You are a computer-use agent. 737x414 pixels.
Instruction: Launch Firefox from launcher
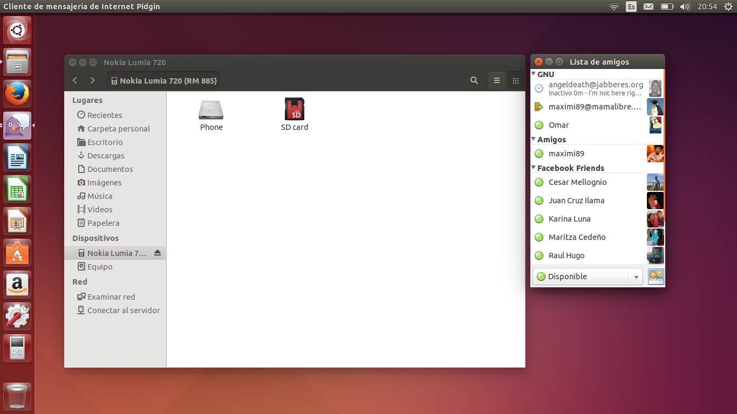pyautogui.click(x=17, y=94)
